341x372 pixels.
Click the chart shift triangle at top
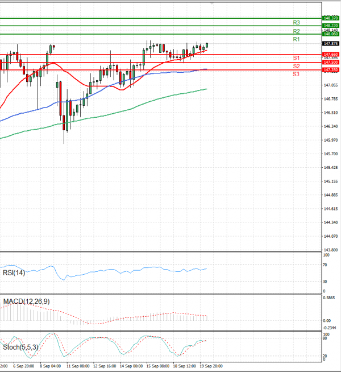coord(212,3)
